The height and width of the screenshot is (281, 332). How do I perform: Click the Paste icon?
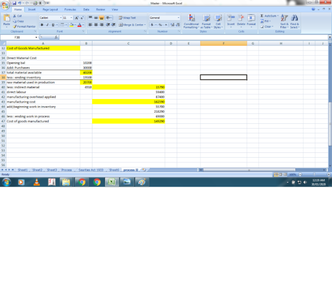click(7, 18)
